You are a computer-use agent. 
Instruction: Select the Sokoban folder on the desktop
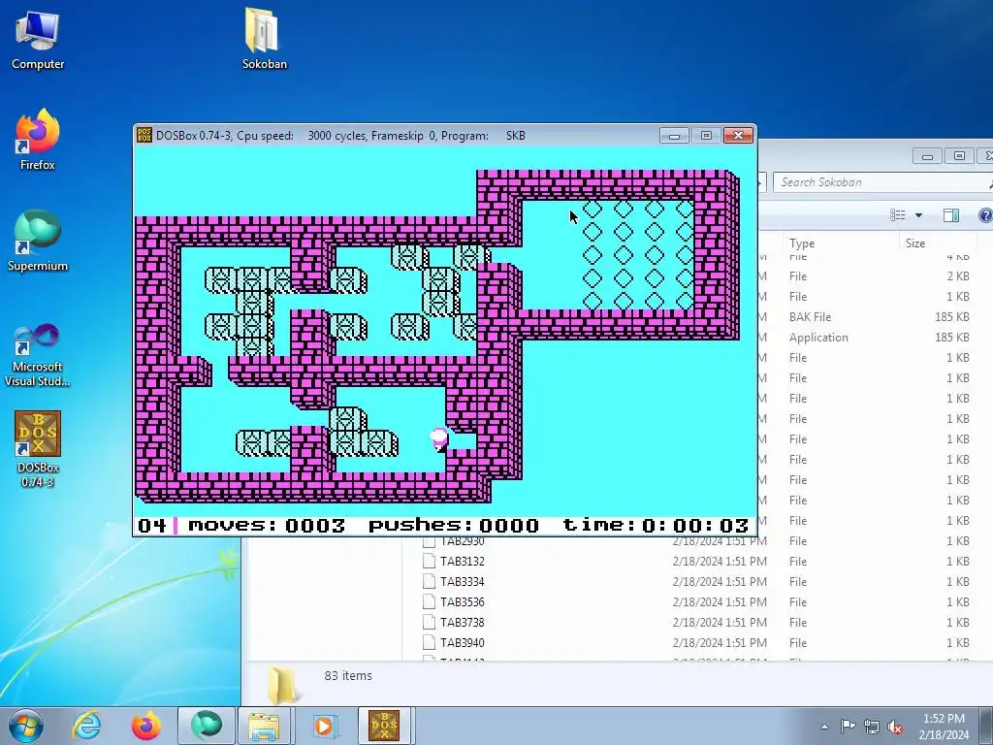[264, 39]
